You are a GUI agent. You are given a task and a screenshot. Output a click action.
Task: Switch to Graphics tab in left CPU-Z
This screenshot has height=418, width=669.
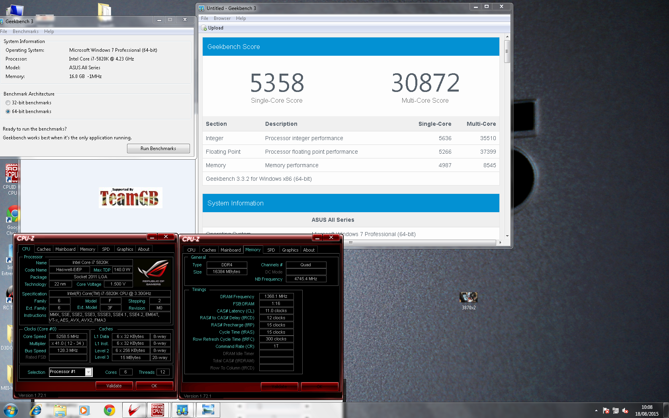(x=125, y=249)
